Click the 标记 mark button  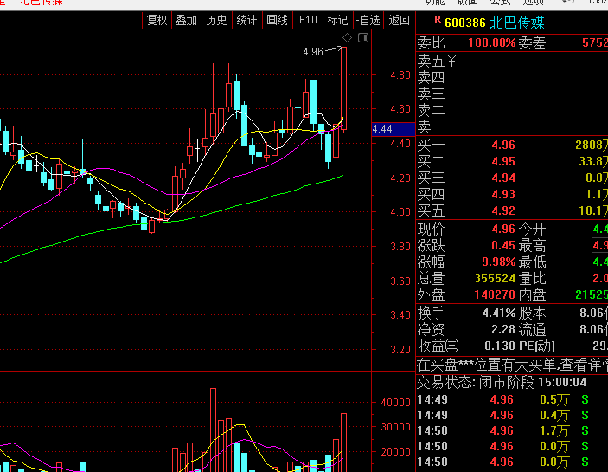(x=337, y=20)
